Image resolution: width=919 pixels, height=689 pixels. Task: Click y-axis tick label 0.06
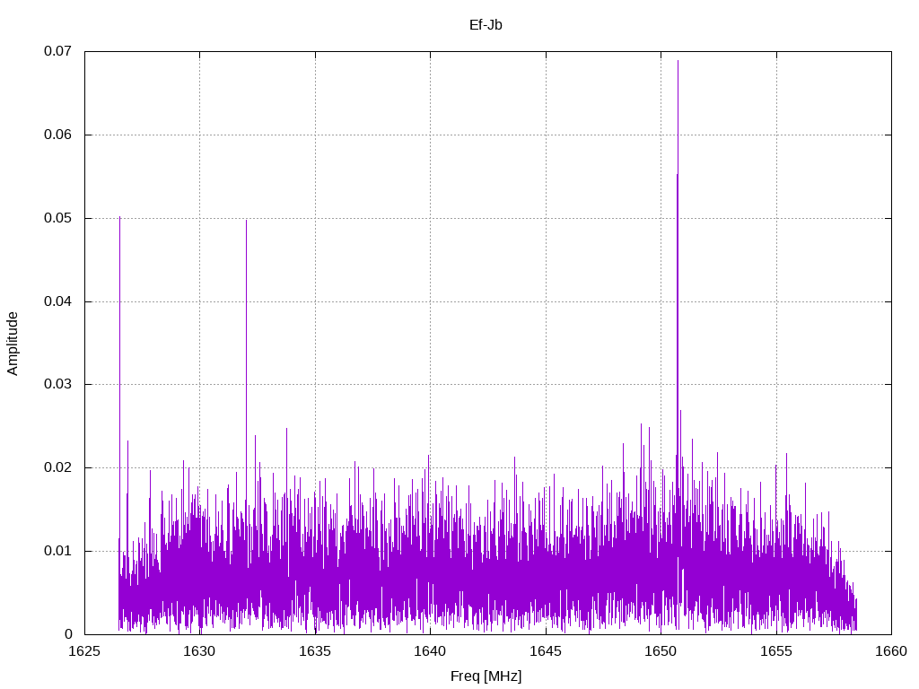click(57, 135)
